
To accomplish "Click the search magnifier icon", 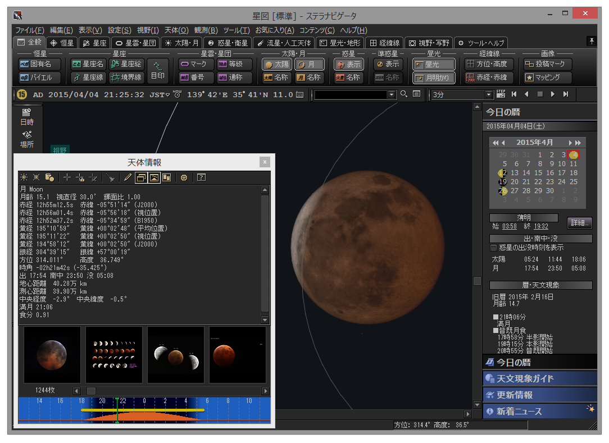I will pos(403,94).
